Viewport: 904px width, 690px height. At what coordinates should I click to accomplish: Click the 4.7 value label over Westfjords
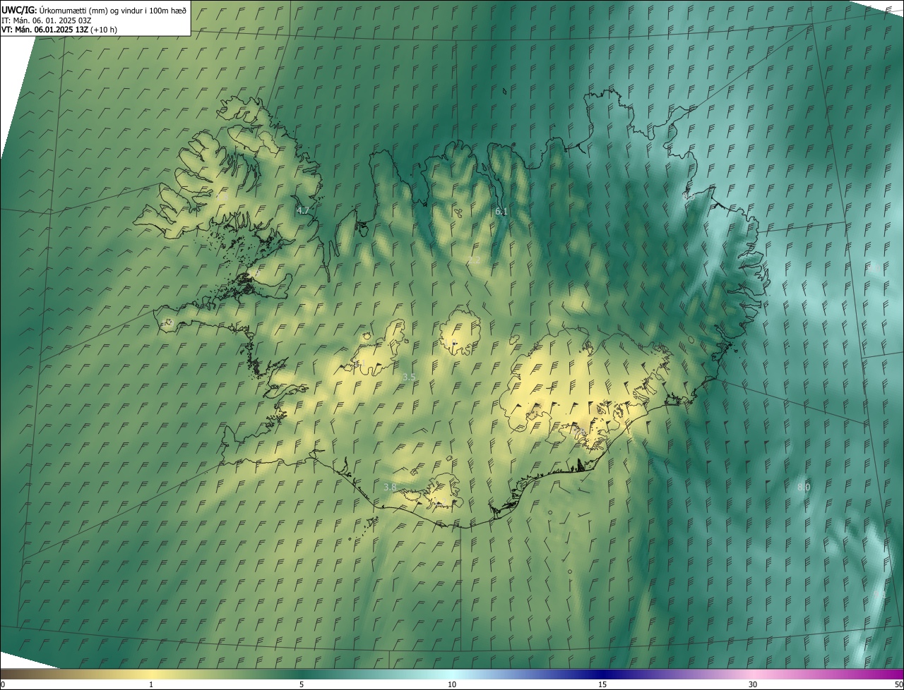tap(303, 210)
